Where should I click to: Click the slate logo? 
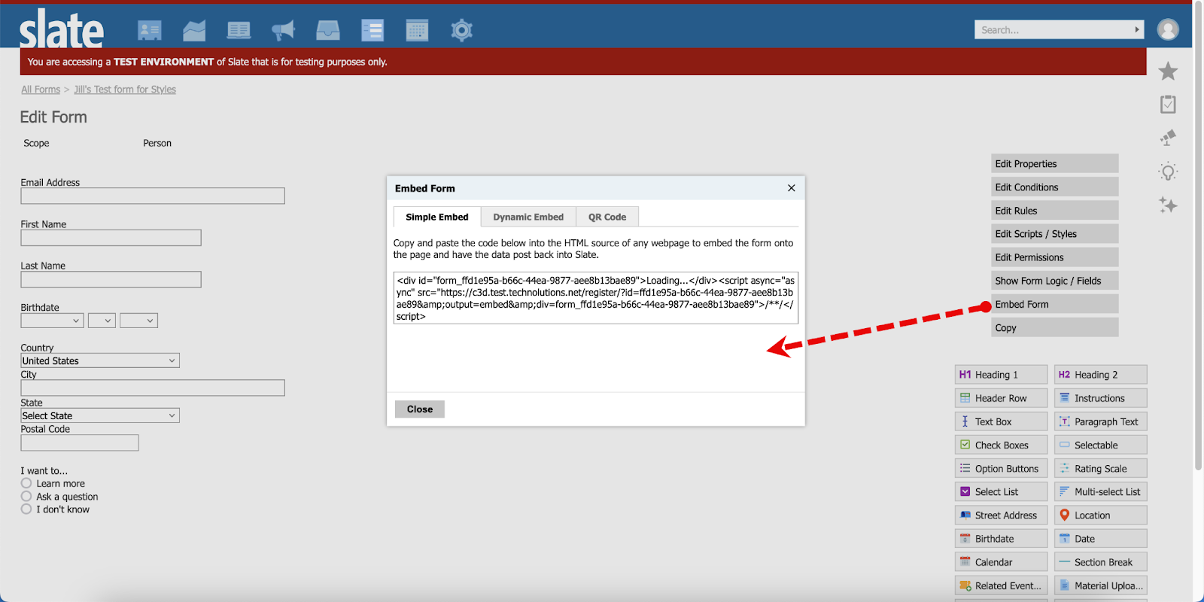pos(62,30)
